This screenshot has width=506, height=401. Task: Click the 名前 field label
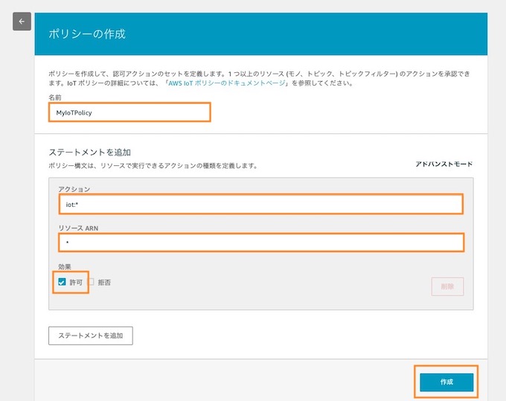click(x=55, y=97)
